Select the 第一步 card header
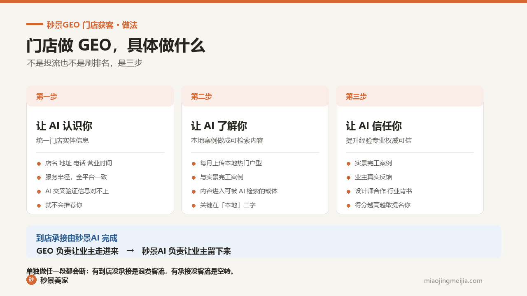The width and height of the screenshot is (527, 296). point(100,96)
